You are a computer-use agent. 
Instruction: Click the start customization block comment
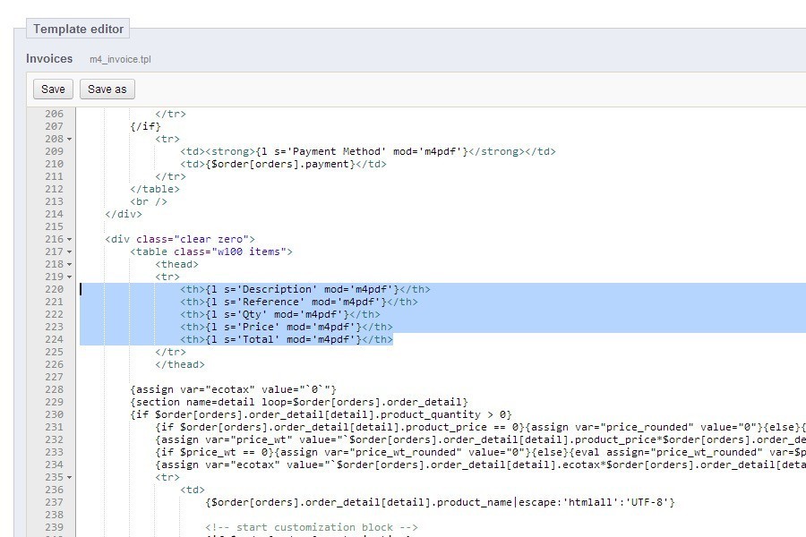tap(312, 527)
